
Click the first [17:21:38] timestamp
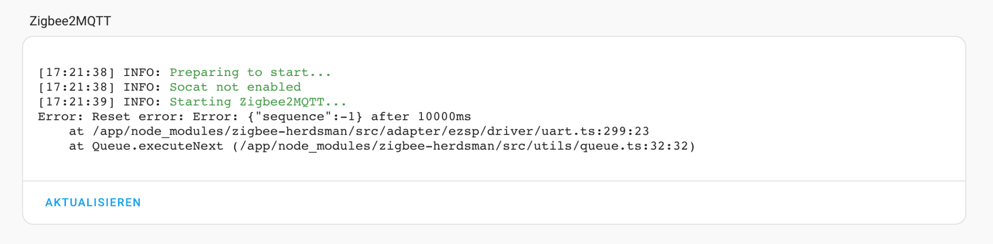[x=77, y=73]
